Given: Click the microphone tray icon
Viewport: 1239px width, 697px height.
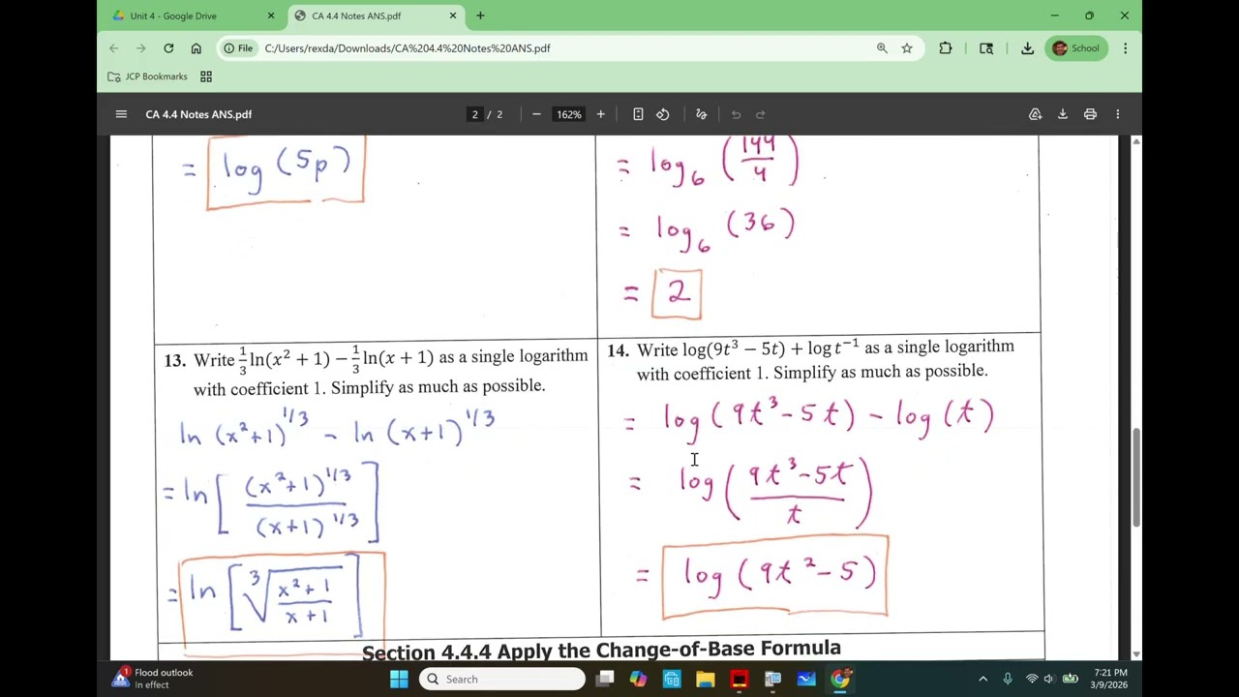Looking at the screenshot, I should pos(1008,680).
